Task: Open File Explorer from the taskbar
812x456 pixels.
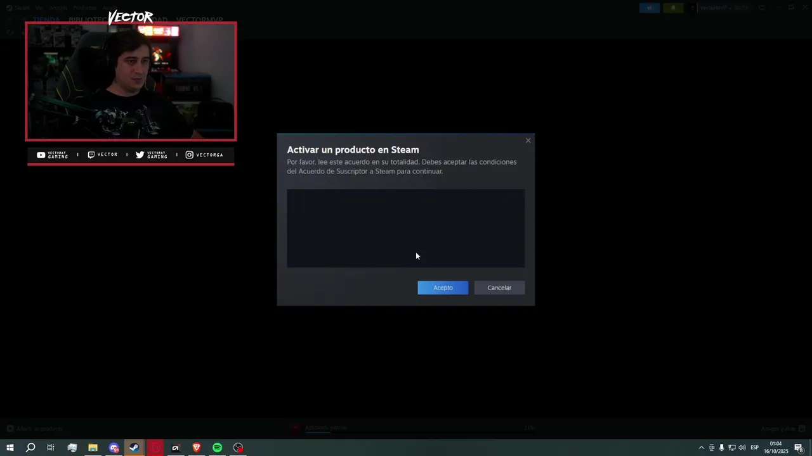Action: [93, 448]
